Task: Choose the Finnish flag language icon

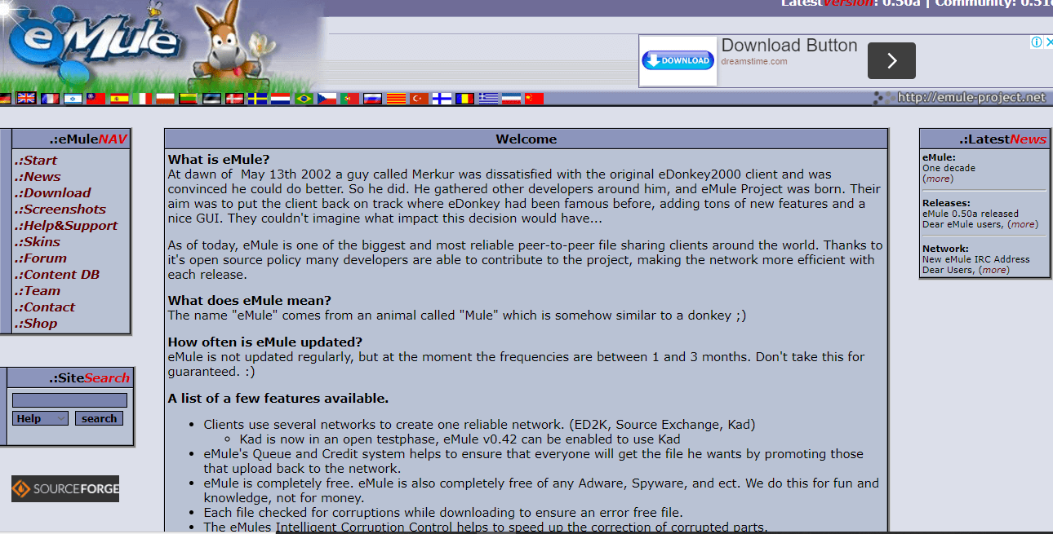Action: click(x=442, y=98)
